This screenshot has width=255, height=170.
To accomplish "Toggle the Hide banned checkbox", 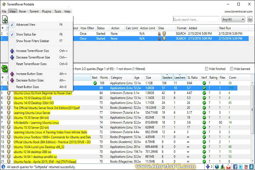I will [x=232, y=69].
